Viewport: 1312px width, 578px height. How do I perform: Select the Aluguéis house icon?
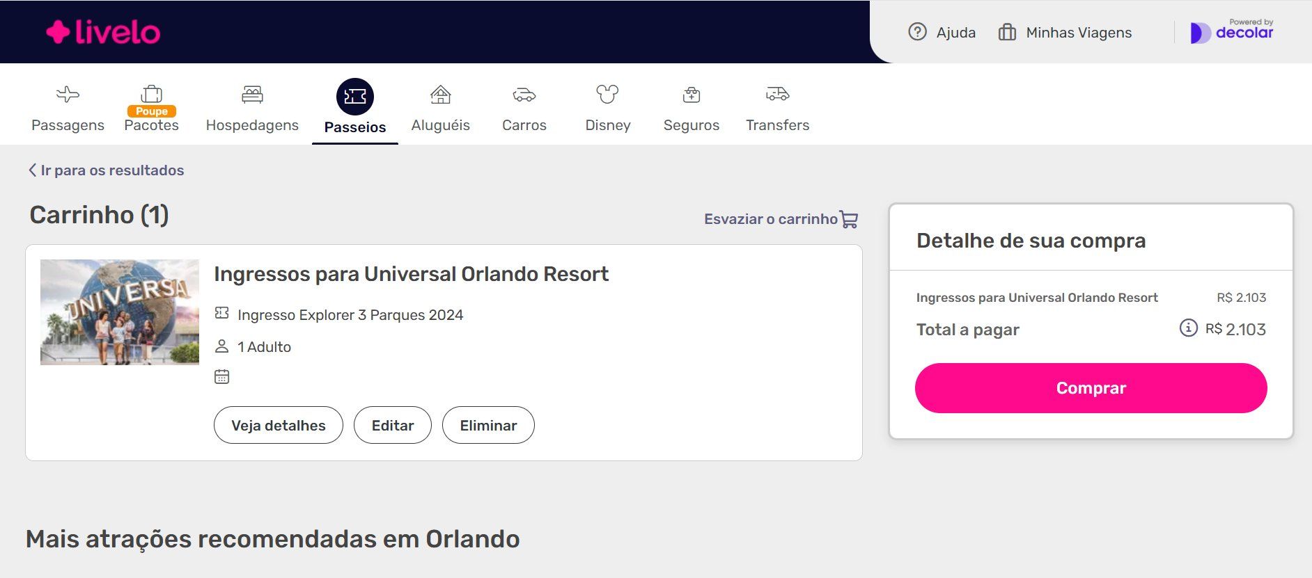point(441,94)
